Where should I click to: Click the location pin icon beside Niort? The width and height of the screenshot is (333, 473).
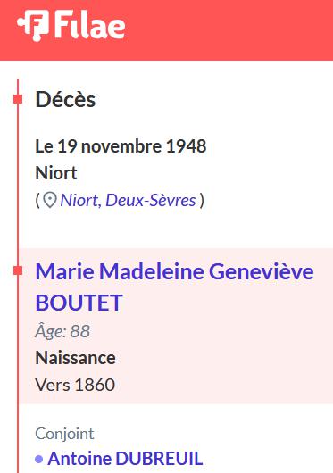[x=50, y=200]
